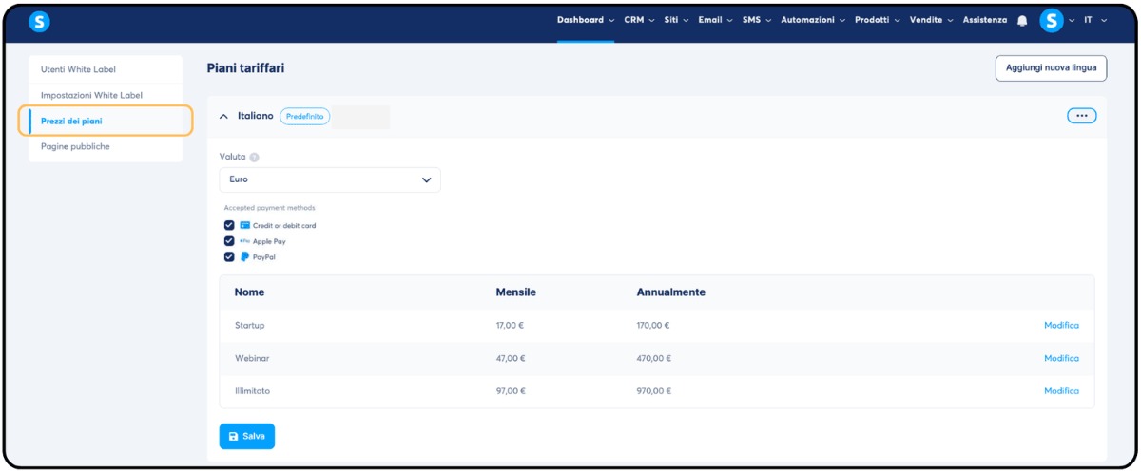Image resolution: width=1141 pixels, height=471 pixels.
Task: Click the PayPal logo icon
Action: [x=244, y=256]
